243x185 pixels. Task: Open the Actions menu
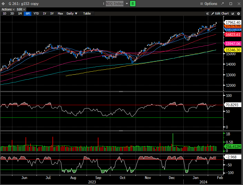[8, 9]
